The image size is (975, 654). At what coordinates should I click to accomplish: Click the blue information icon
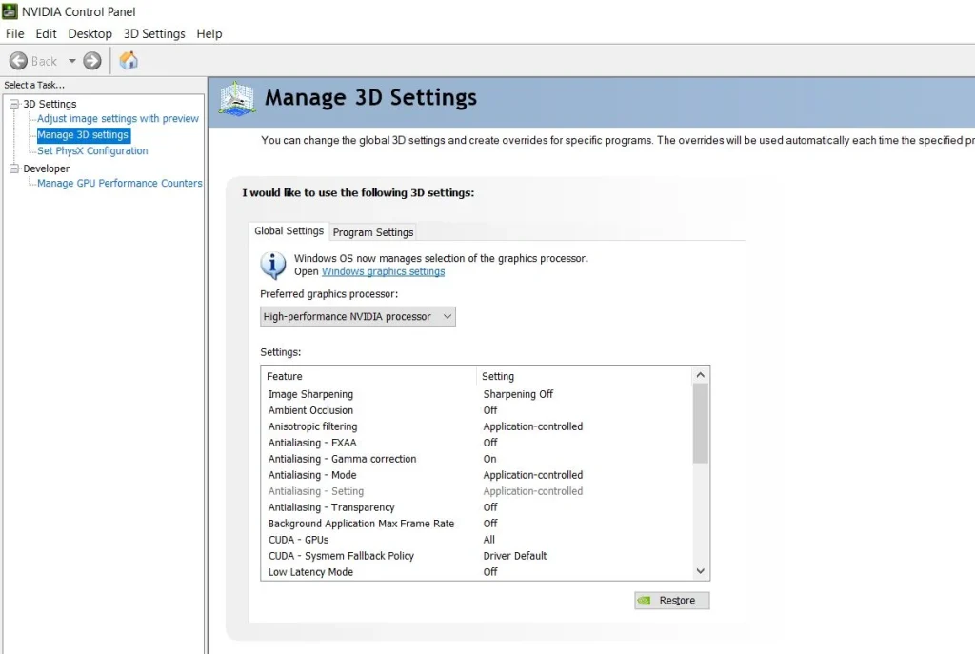[x=273, y=265]
